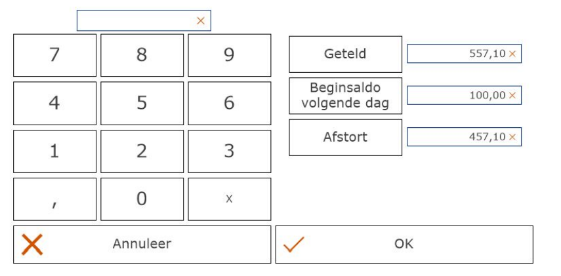
Task: Select the Beginsaldo volgende dag button
Action: click(345, 96)
